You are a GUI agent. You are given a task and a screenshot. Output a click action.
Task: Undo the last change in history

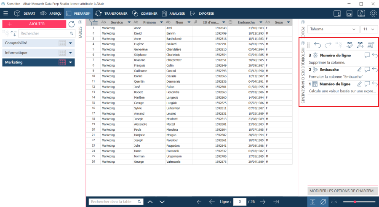318,45
